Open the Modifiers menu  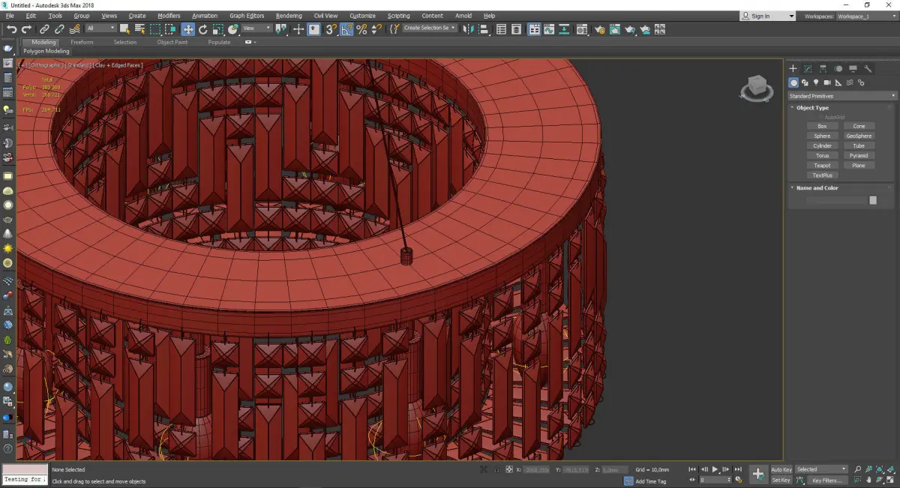(169, 16)
